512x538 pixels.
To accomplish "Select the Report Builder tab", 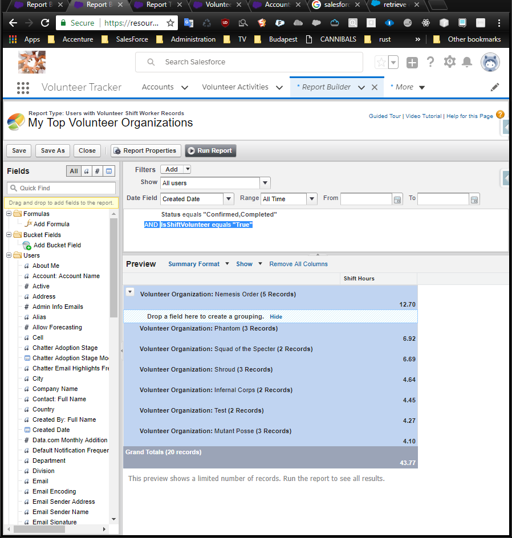I will (326, 87).
